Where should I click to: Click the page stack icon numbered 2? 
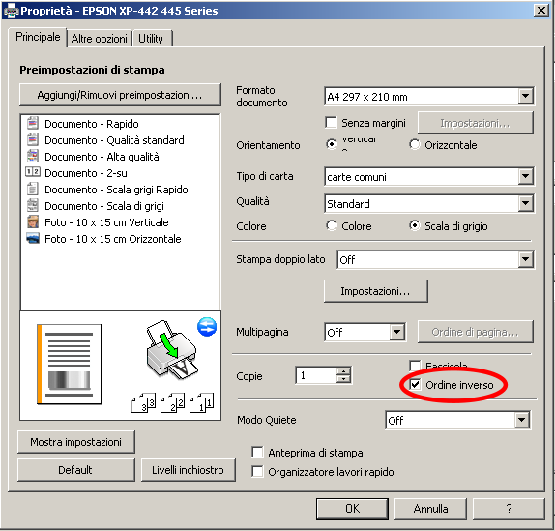pos(172,403)
